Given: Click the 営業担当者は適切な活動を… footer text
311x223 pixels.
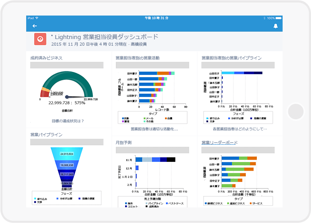Looking at the screenshot, I should coord(154,129).
